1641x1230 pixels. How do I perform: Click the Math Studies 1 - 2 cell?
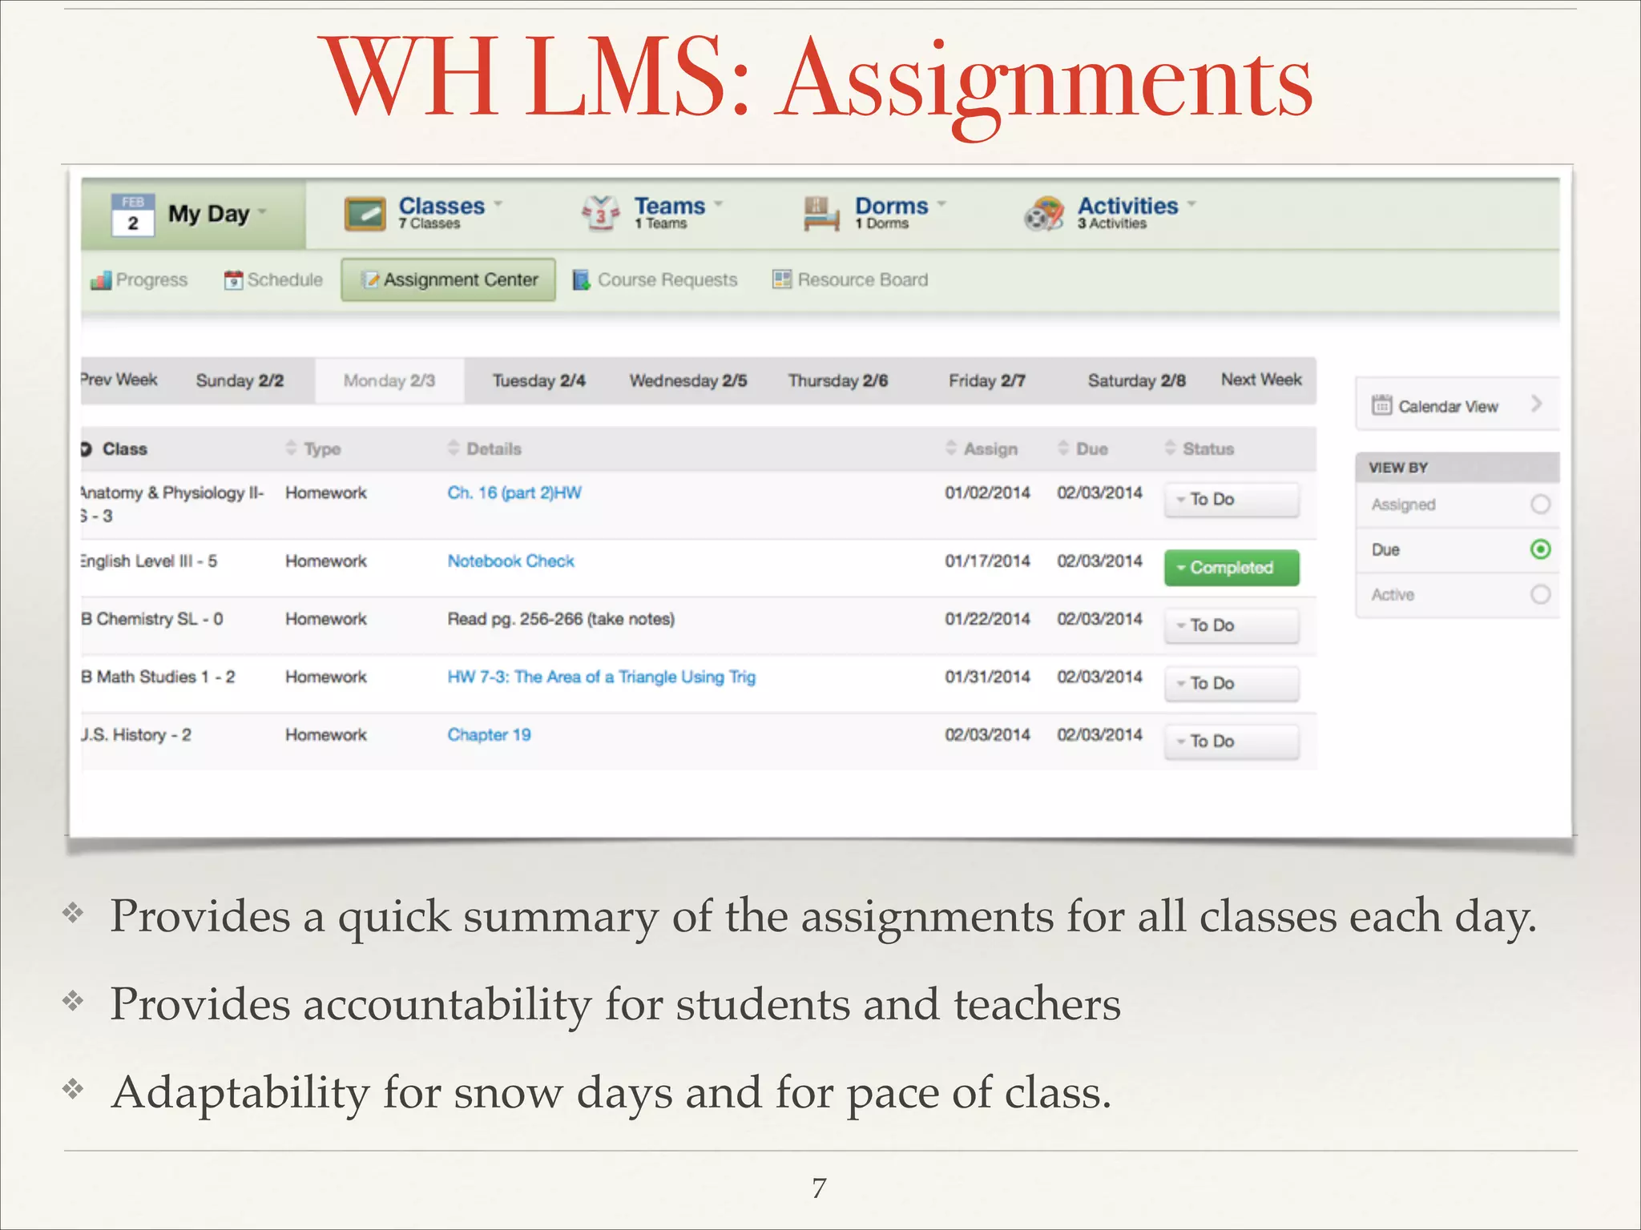tap(158, 677)
